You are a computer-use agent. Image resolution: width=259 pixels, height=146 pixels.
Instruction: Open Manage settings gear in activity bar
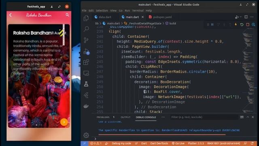86,135
